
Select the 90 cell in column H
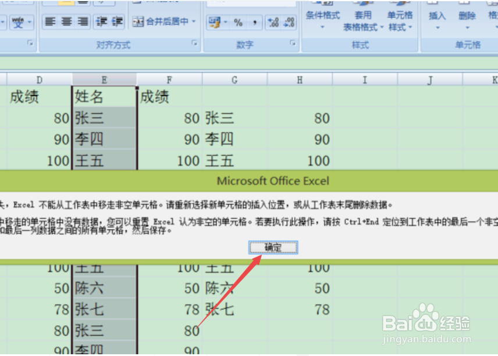coord(300,139)
